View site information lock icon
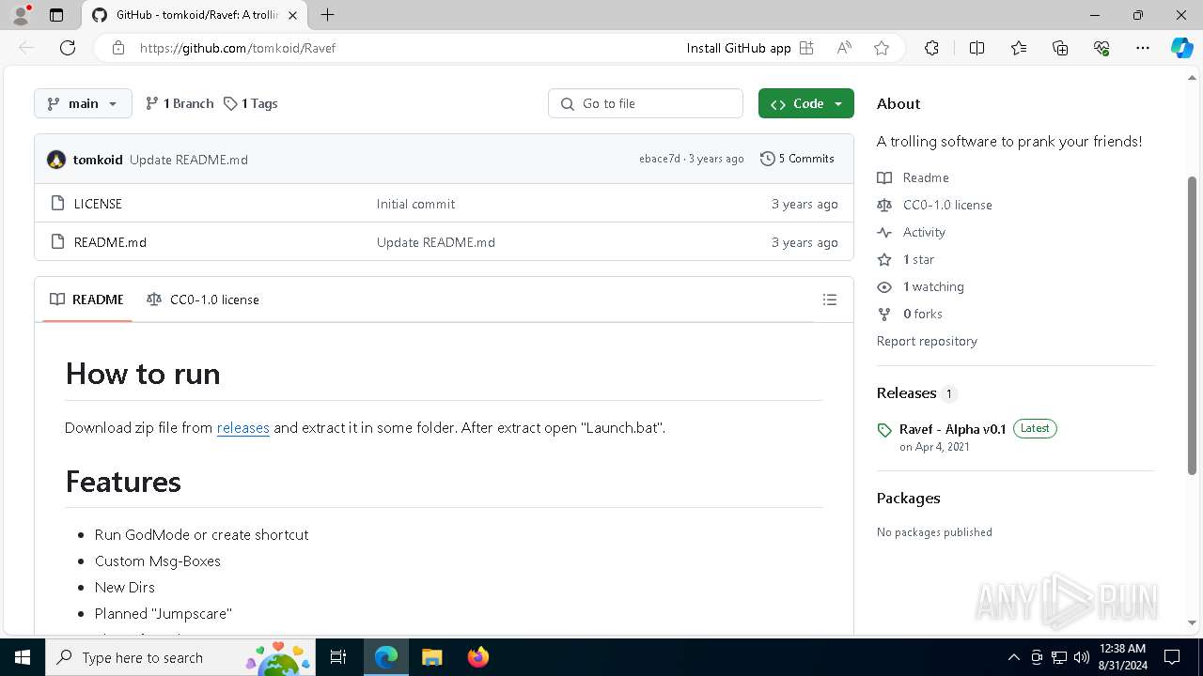1203x676 pixels. [118, 48]
